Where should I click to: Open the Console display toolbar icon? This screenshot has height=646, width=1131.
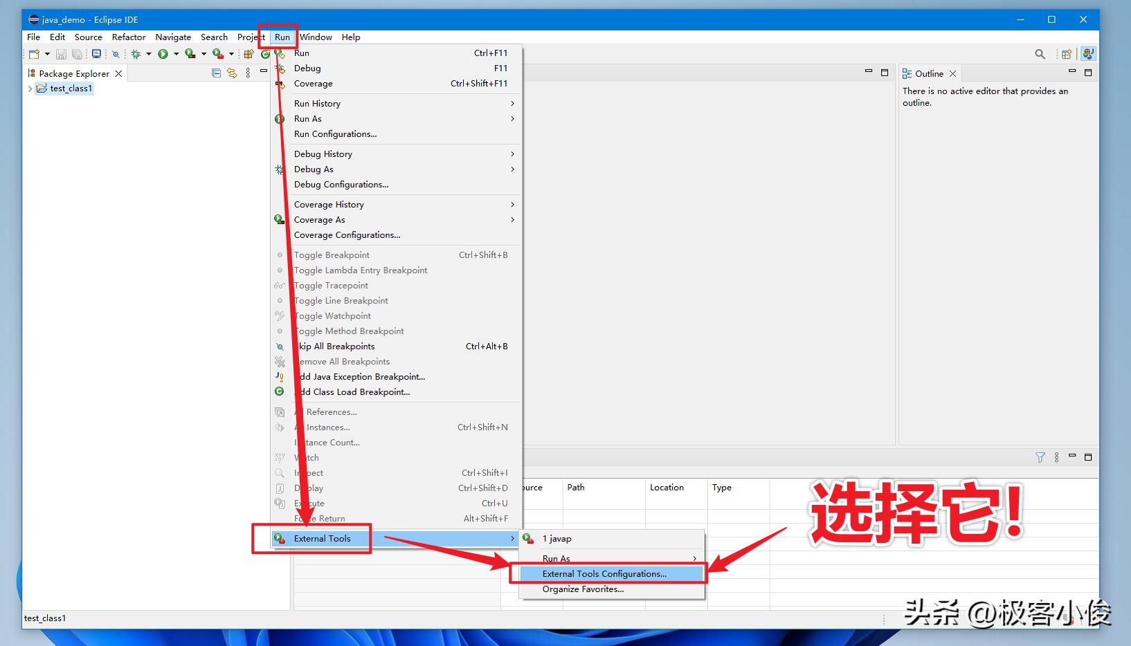point(97,54)
